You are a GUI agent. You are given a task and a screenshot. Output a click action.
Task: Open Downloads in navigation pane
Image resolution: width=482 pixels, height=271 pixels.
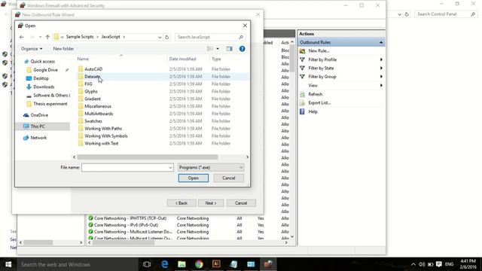click(44, 87)
